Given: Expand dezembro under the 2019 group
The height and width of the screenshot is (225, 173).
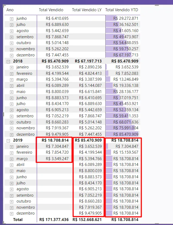Looking at the screenshot, I should tap(11, 214).
